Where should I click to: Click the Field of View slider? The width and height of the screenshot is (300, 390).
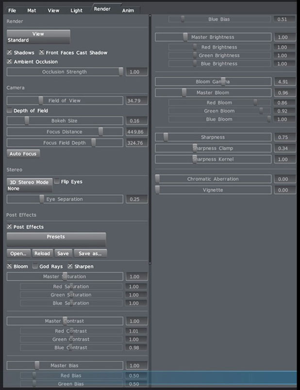[65, 101]
